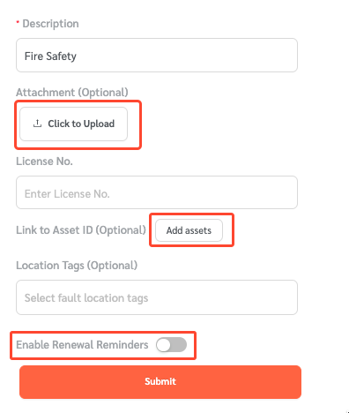Screen dimensions: 349x413
Task: Click the white knob of the reminders switch
Action: (163, 345)
